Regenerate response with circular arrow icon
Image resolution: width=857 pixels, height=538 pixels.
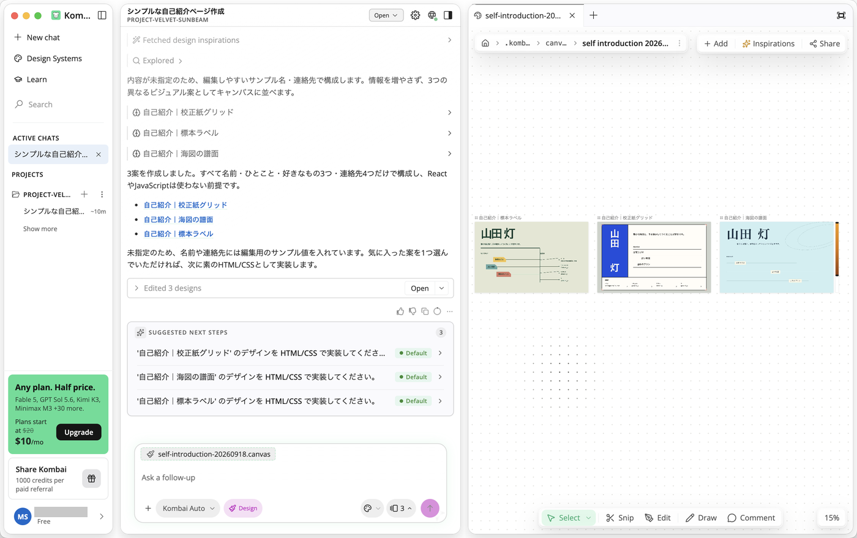(x=437, y=312)
